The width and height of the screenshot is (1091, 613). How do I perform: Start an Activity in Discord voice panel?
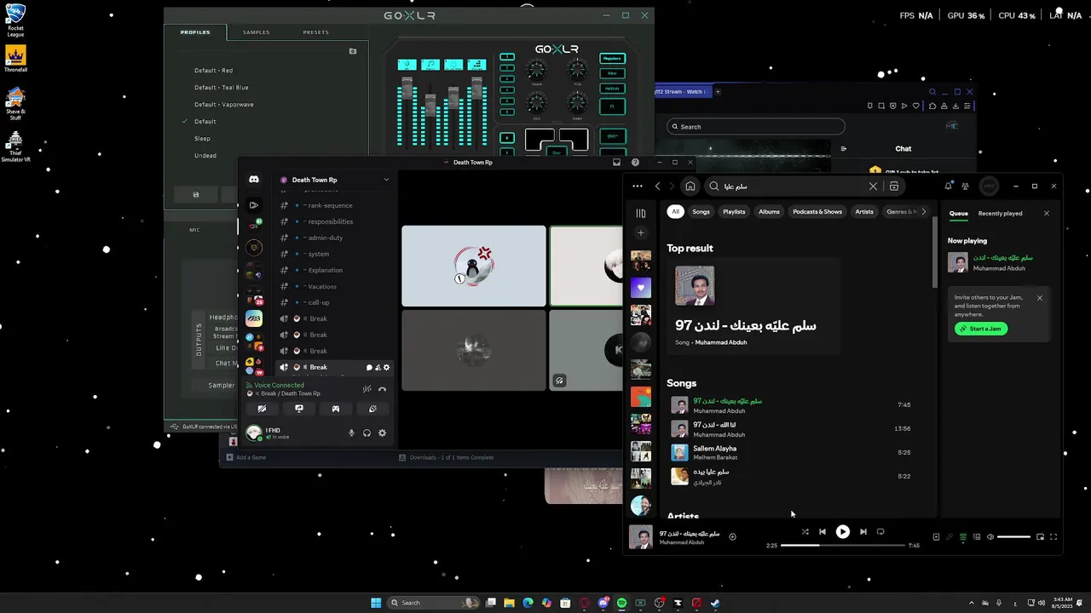pos(336,409)
